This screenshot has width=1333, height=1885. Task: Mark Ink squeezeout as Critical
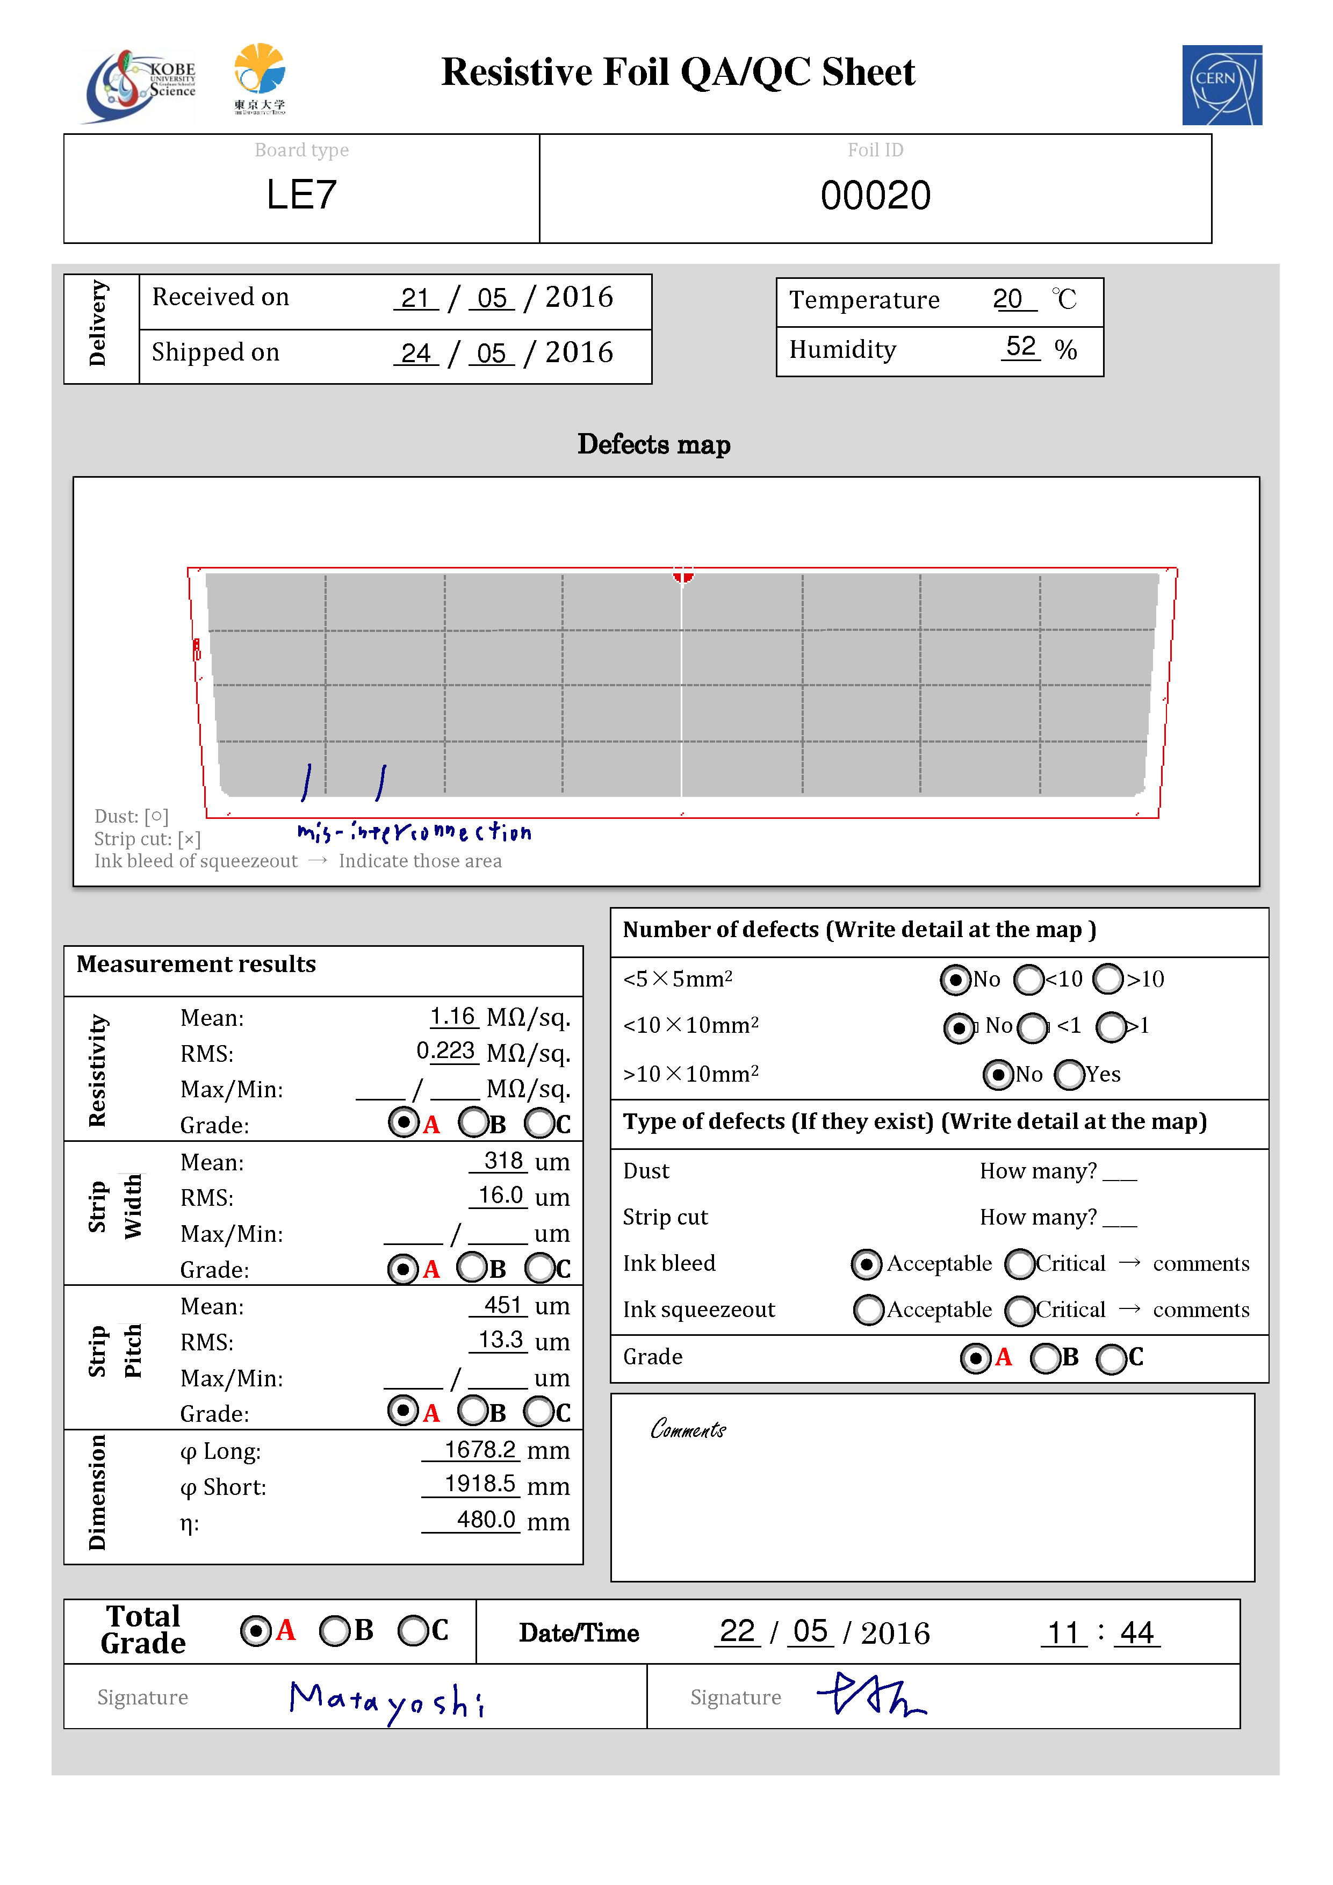tap(1020, 1310)
